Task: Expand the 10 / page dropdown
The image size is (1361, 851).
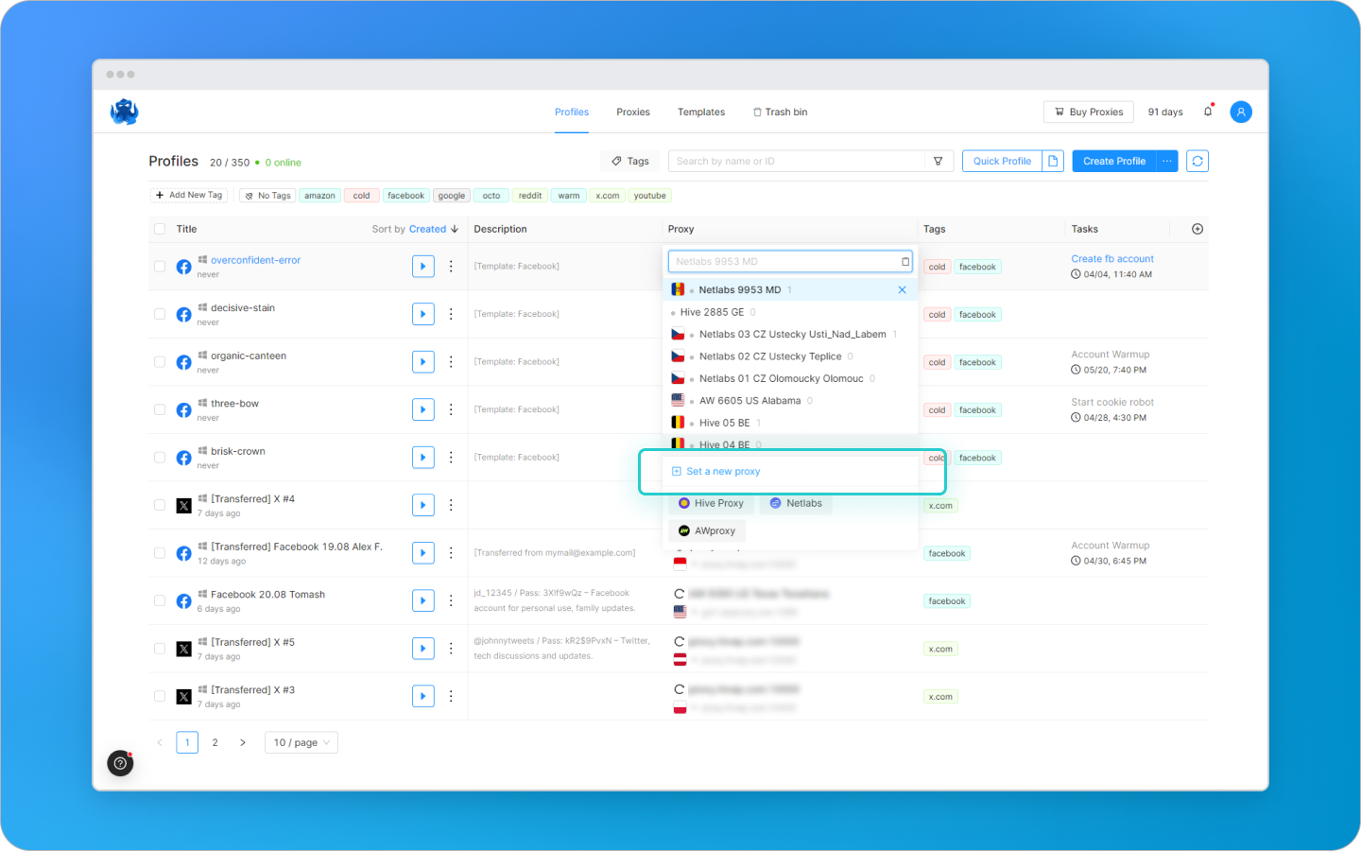Action: click(301, 743)
